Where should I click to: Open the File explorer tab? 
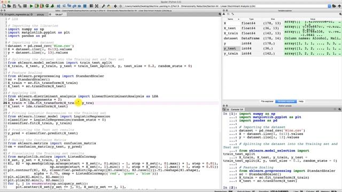point(267,101)
